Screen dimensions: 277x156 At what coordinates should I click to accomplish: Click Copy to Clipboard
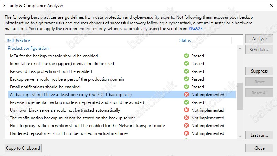[x=23, y=148]
